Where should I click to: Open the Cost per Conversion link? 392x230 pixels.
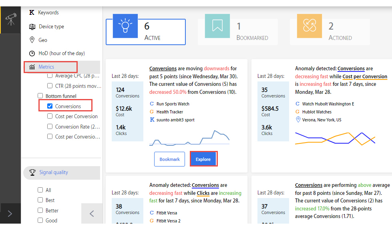coord(365,77)
